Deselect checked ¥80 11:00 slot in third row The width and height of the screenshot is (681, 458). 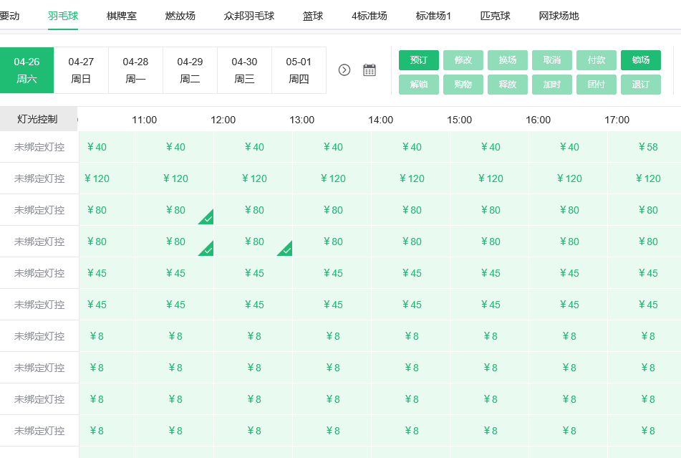(175, 210)
